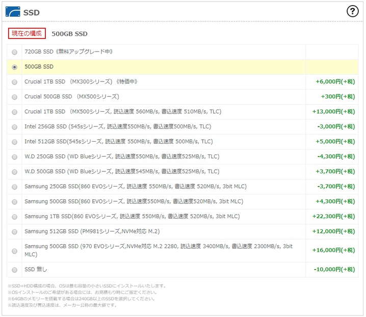Click the +4,300円(+税) price text
The height and width of the screenshot is (317, 366).
(x=335, y=201)
